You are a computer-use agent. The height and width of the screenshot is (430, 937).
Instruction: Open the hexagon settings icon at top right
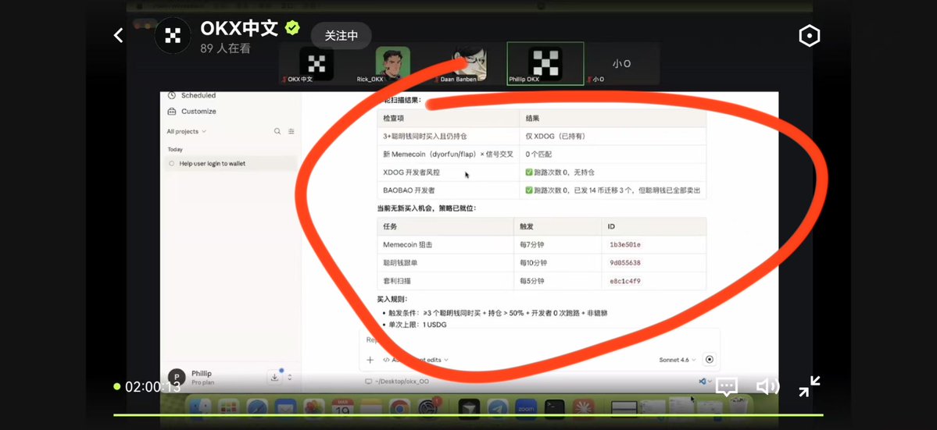pos(809,36)
